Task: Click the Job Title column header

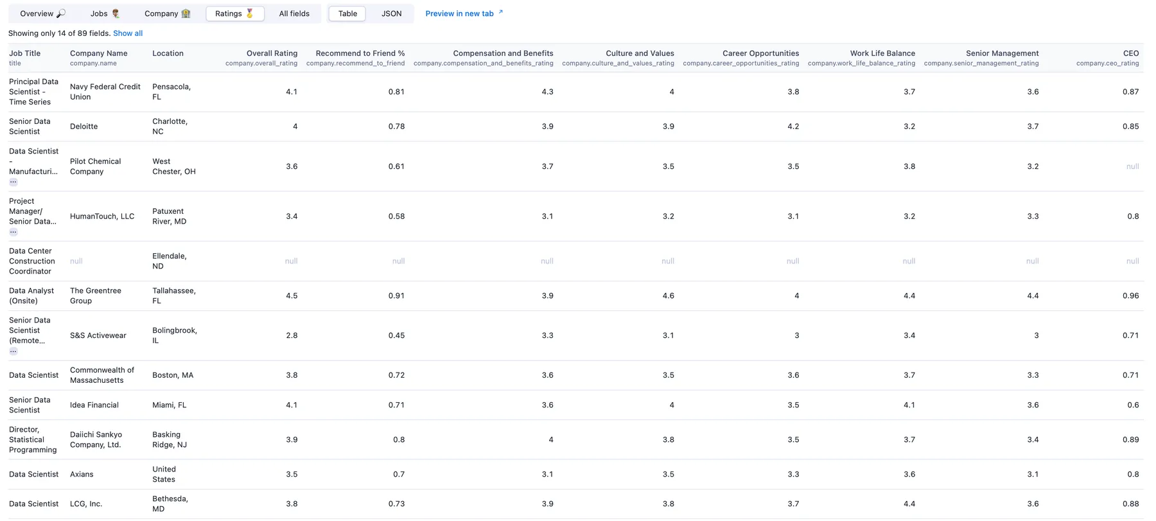Action: (25, 53)
